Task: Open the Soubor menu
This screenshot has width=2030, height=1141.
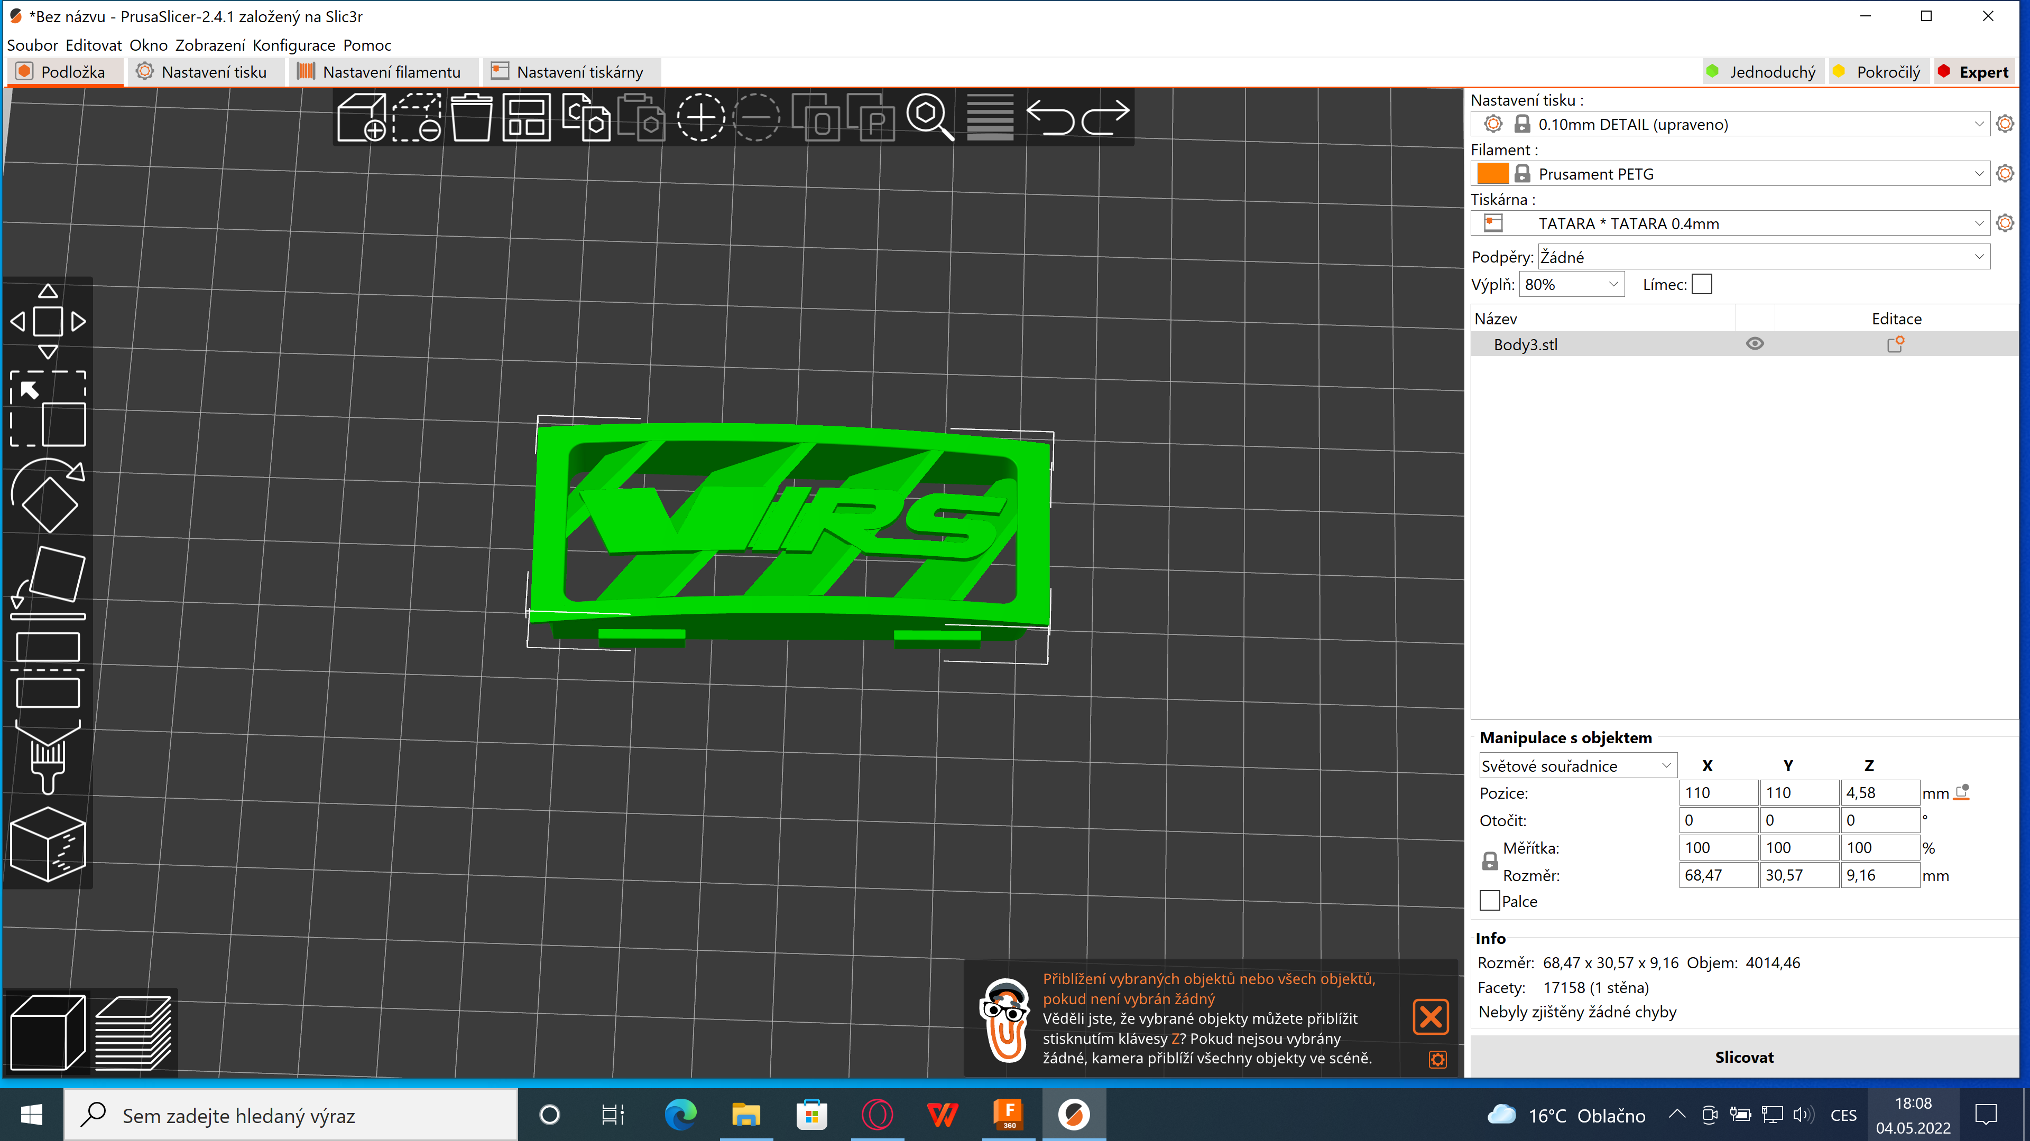Action: (32, 45)
